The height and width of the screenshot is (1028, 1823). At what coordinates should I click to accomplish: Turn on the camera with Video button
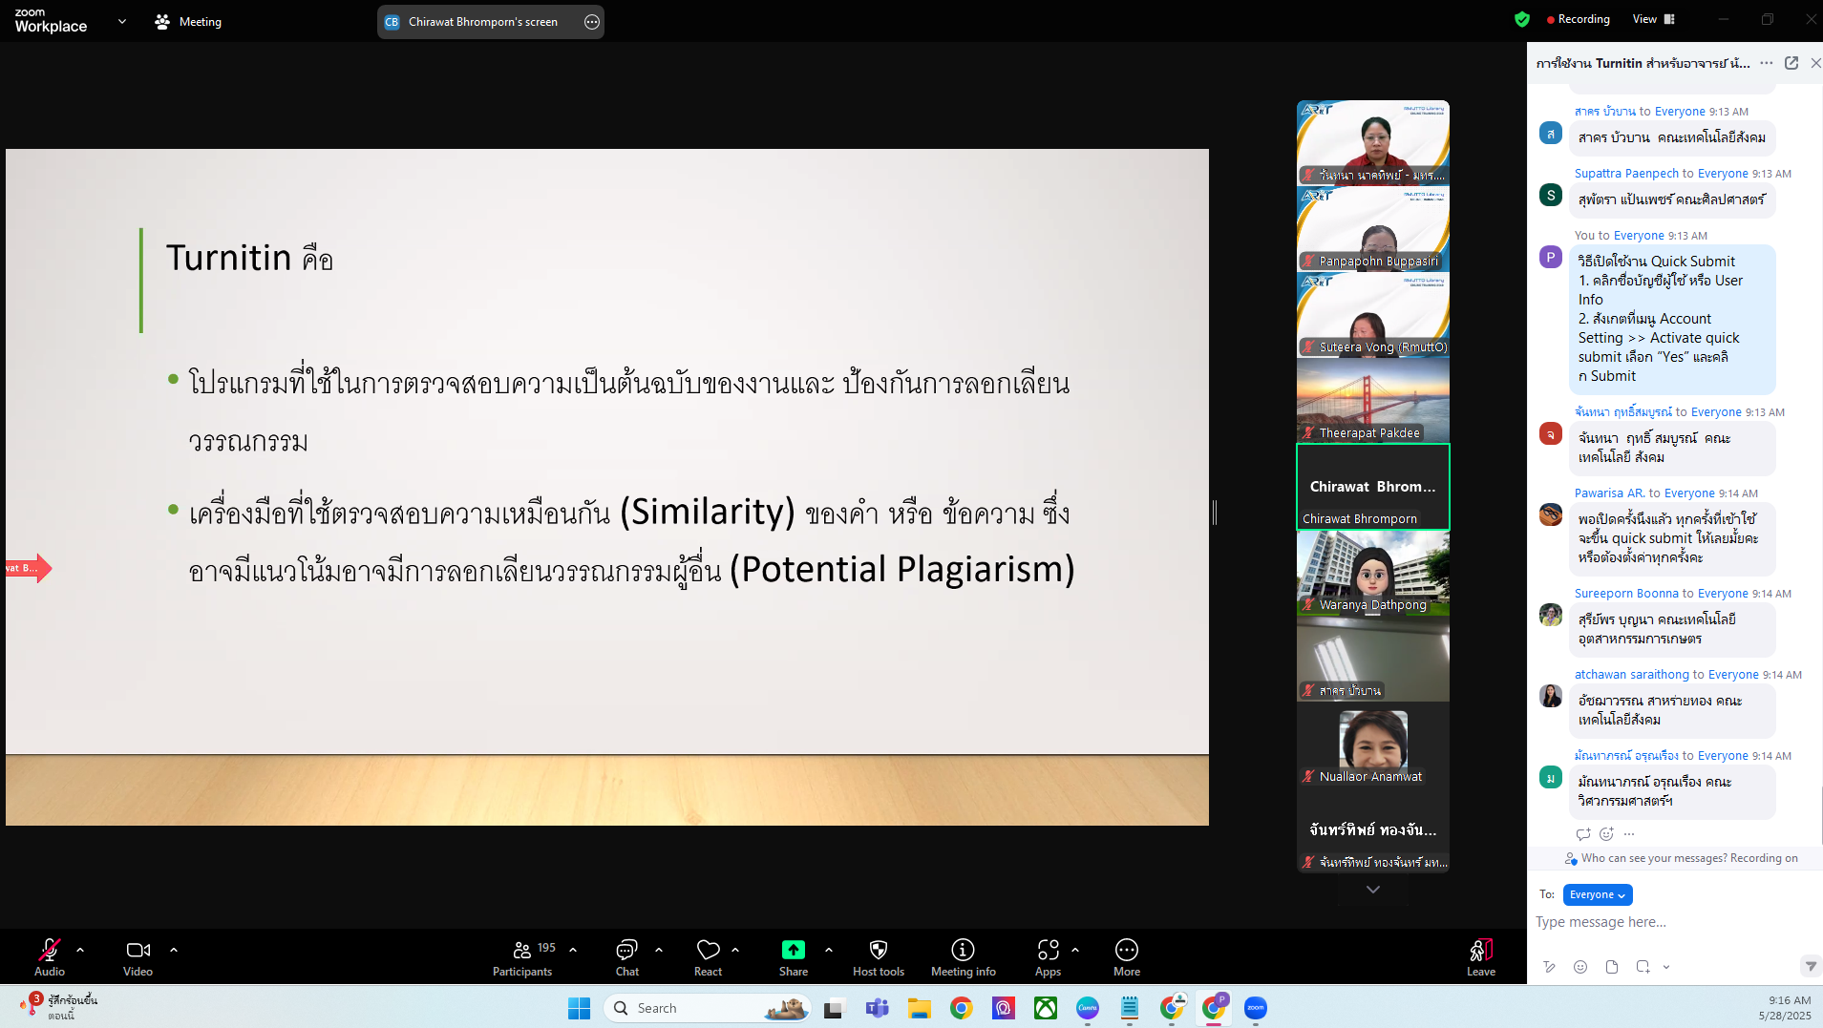(138, 956)
